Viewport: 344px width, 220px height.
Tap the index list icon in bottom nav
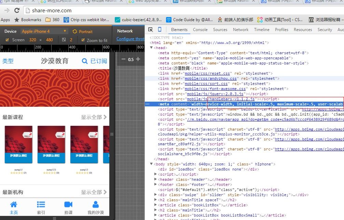(41, 204)
